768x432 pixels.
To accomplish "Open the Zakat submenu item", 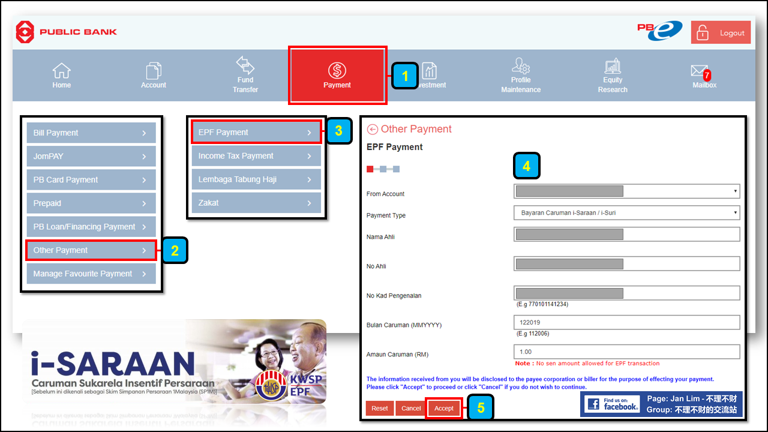I will 256,203.
